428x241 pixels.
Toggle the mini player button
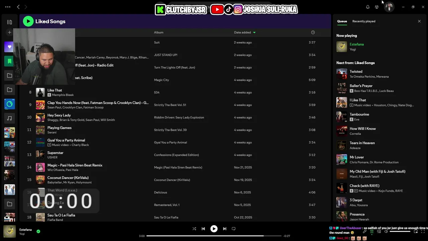pos(416,232)
